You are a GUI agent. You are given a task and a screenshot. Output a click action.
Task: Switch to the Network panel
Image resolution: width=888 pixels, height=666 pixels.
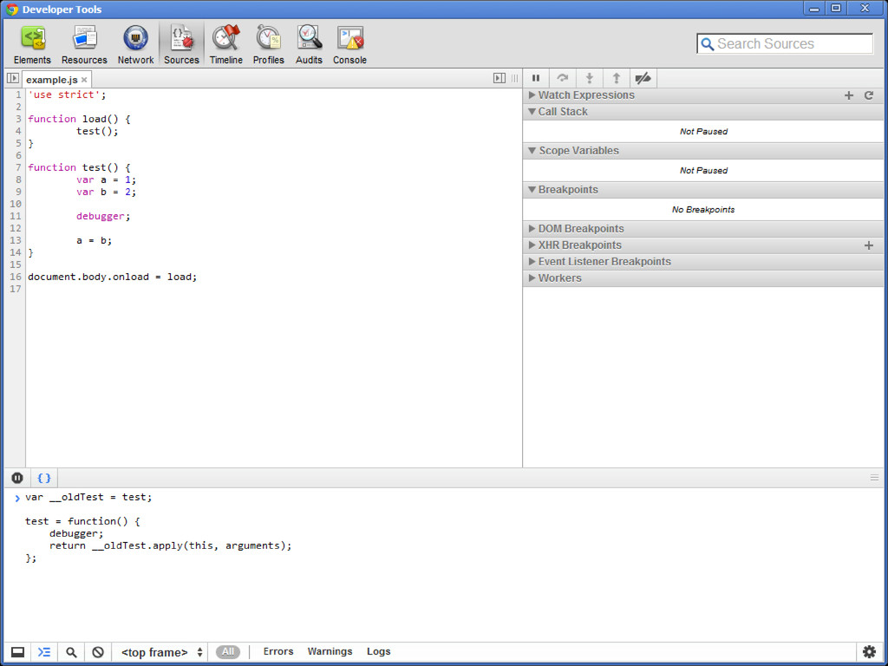(135, 45)
